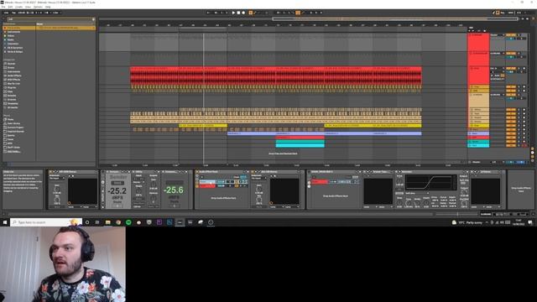
Task: Clear the browser search with X
Action: [93, 19]
